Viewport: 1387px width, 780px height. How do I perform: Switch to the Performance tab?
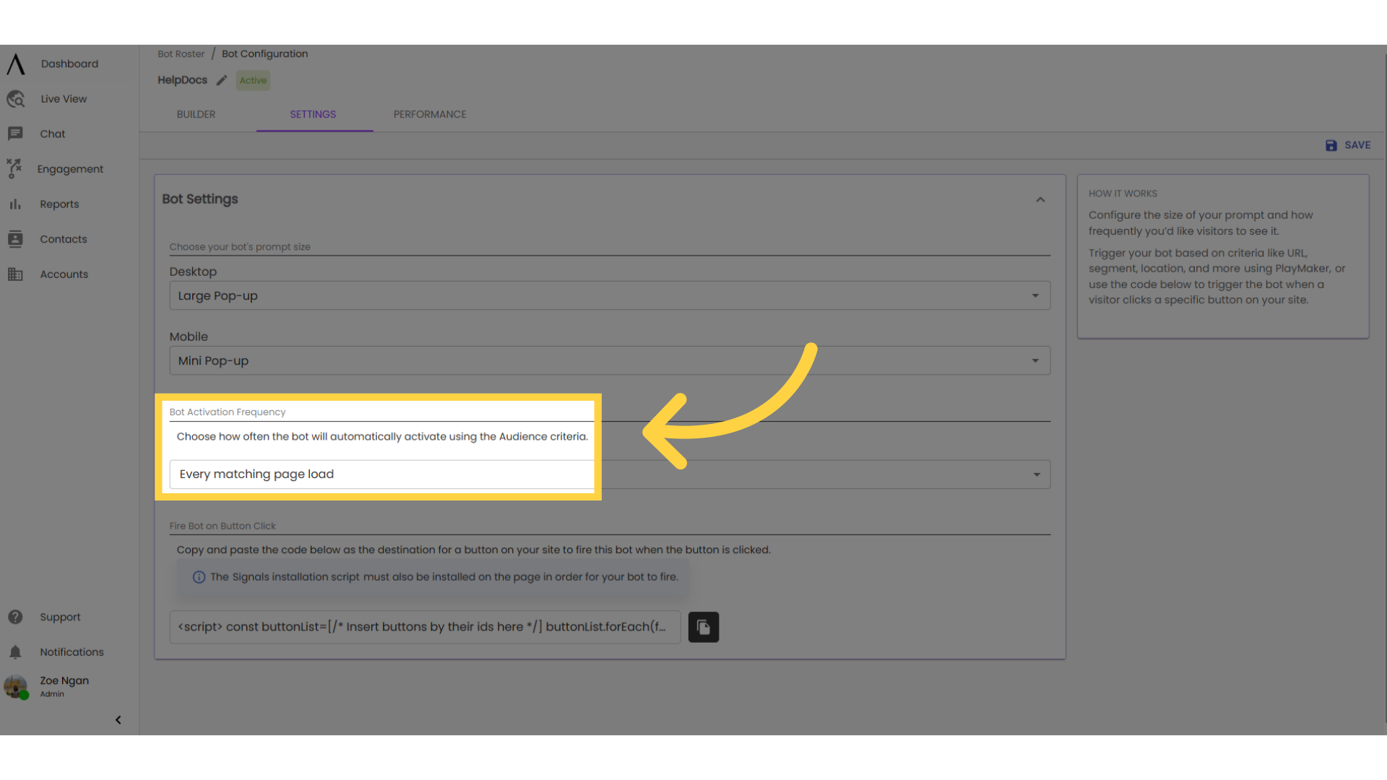point(430,114)
